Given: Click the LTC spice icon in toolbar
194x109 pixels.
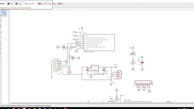Looking at the screenshot, I should 60,4.
